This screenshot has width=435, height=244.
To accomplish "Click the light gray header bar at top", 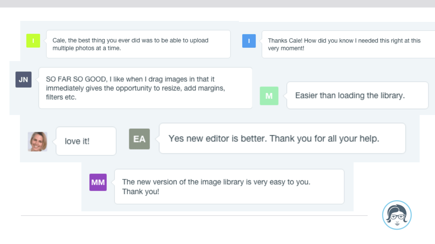I will pos(217,4).
